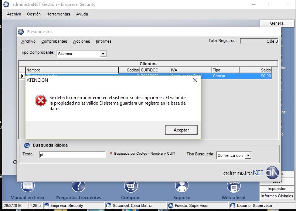
Task: Click Empresa: Security status bar text
Action: tap(67, 205)
